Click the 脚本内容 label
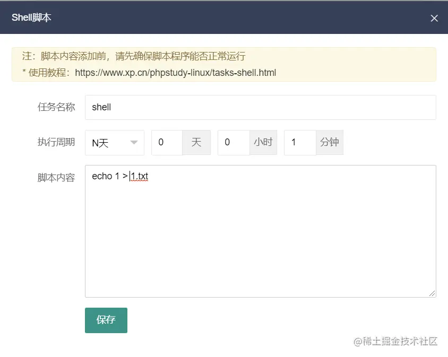This screenshot has width=448, height=357. point(56,178)
